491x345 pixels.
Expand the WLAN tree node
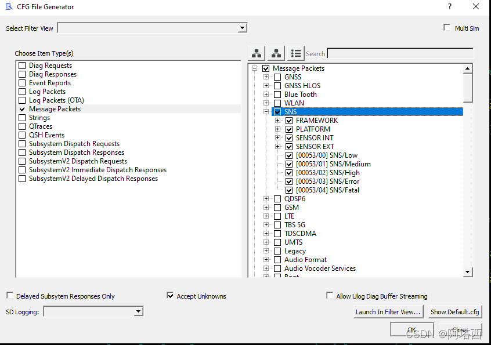(266, 103)
